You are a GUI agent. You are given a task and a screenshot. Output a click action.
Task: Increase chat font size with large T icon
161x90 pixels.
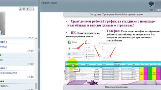click(x=28, y=9)
